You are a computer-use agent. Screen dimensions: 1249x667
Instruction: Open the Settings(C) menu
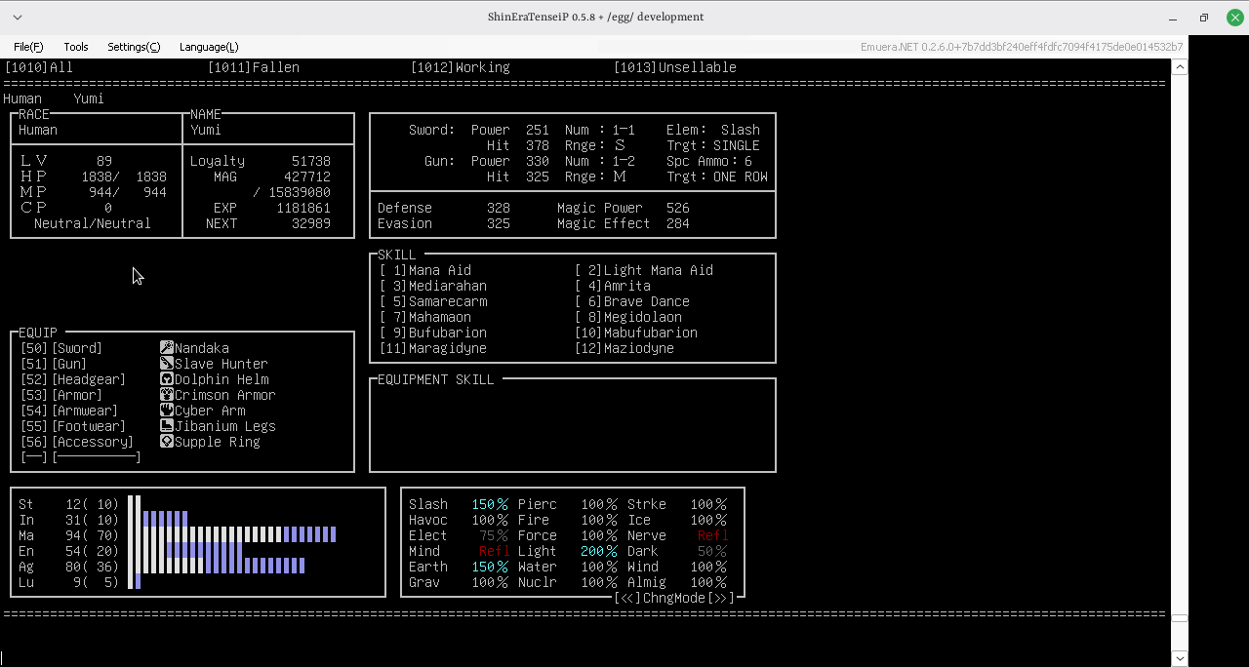click(x=134, y=47)
